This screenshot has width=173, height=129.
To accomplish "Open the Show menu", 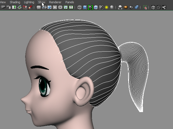I will 42,2.
